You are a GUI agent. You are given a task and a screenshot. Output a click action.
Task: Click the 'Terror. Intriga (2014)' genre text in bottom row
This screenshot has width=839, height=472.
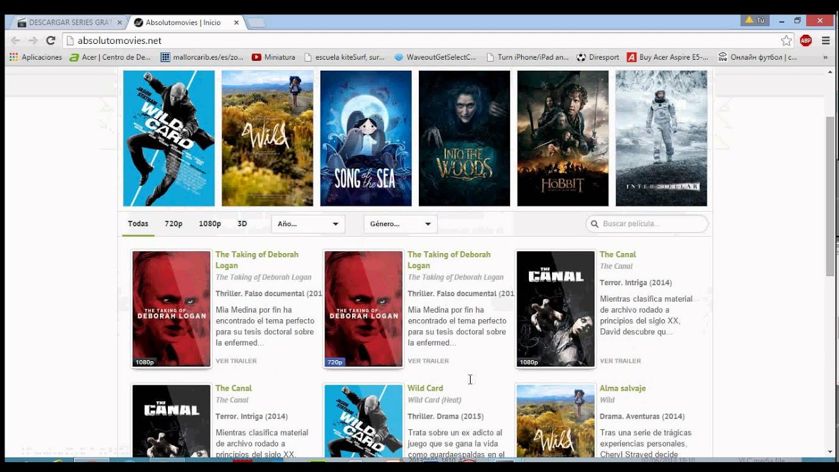point(252,416)
